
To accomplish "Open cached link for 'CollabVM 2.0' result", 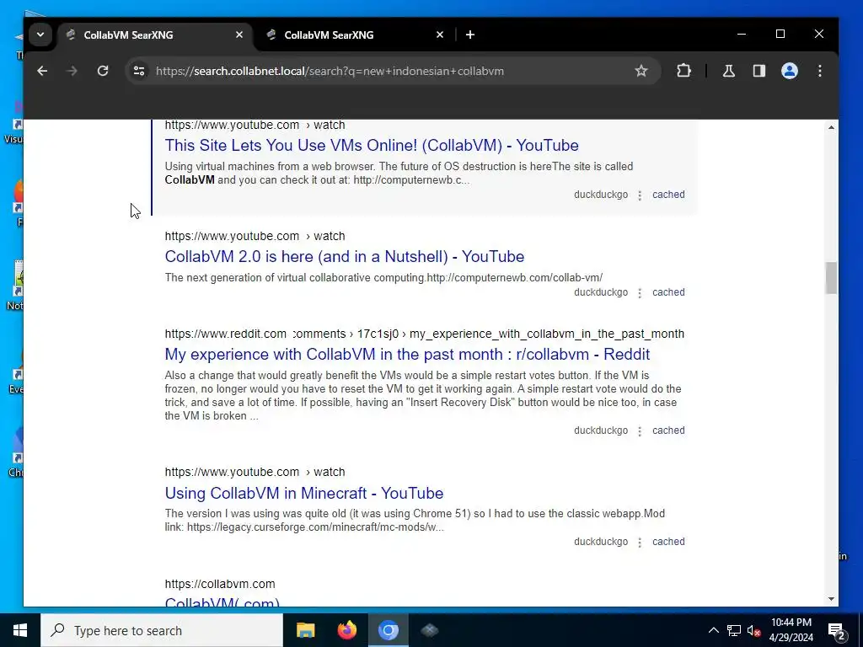I will coord(668,292).
